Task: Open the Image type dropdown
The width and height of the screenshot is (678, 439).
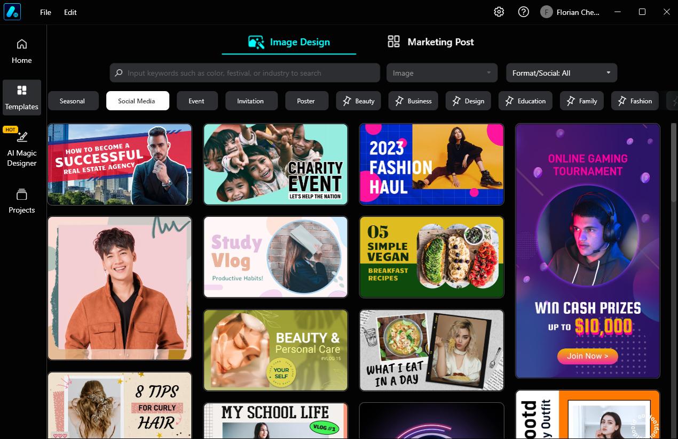Action: point(442,72)
